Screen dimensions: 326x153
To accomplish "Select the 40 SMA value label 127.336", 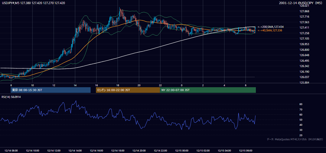I will coord(270,30).
